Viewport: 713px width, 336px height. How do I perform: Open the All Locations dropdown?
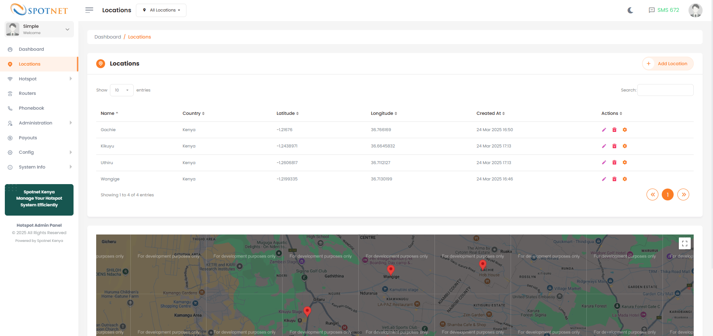tap(161, 10)
